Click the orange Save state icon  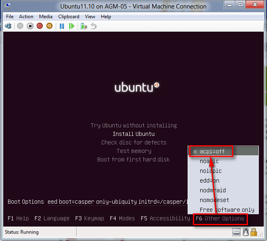(x=49, y=26)
